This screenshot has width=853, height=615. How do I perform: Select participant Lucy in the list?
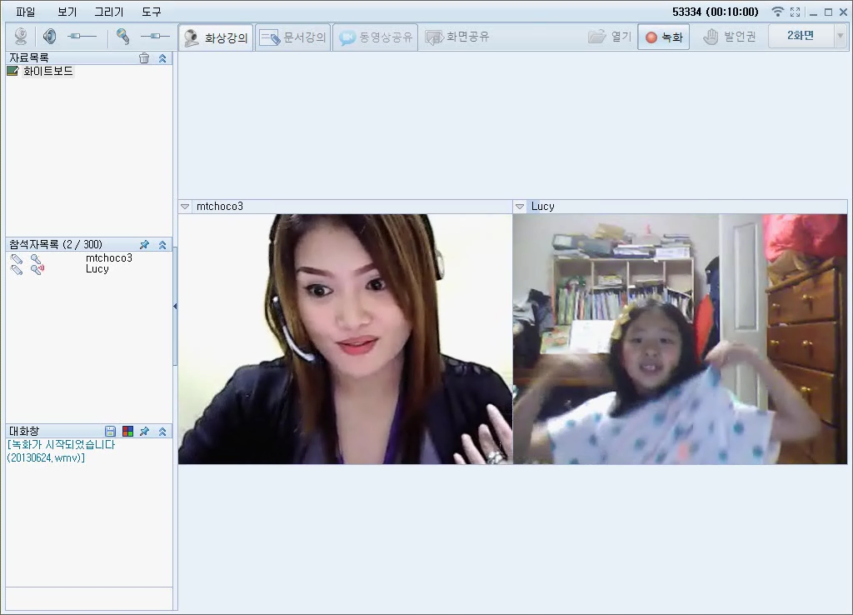click(97, 269)
